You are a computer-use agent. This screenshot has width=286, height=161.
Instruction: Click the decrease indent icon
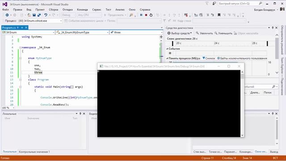[207, 15]
